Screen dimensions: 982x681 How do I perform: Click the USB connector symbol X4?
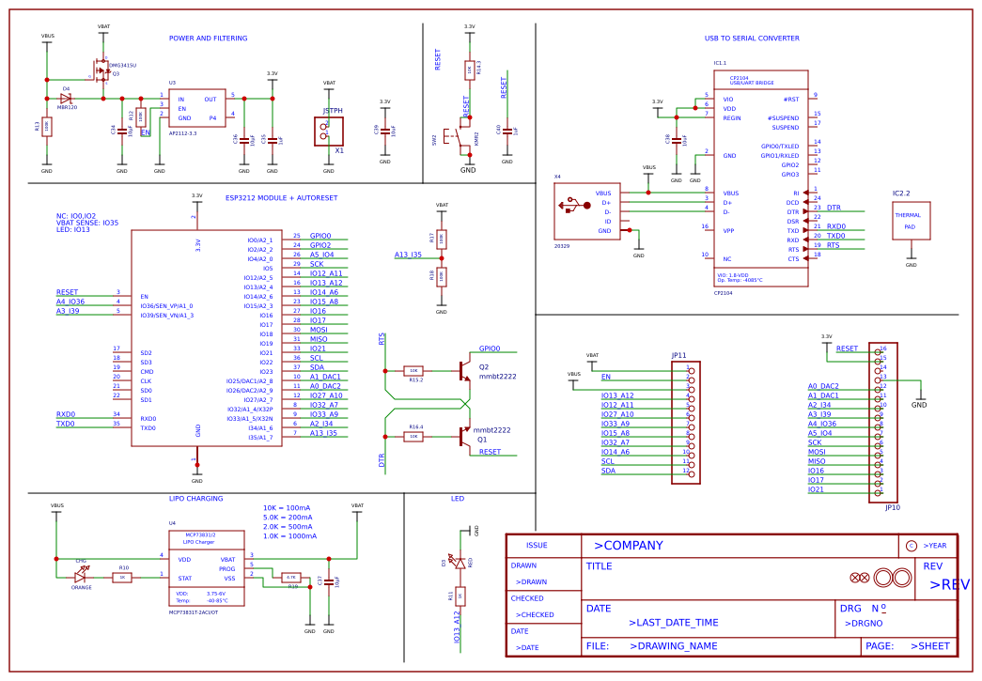(586, 211)
